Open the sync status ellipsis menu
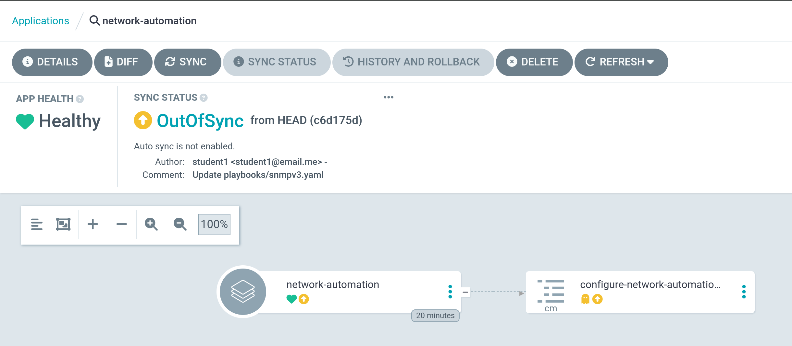 [x=389, y=97]
